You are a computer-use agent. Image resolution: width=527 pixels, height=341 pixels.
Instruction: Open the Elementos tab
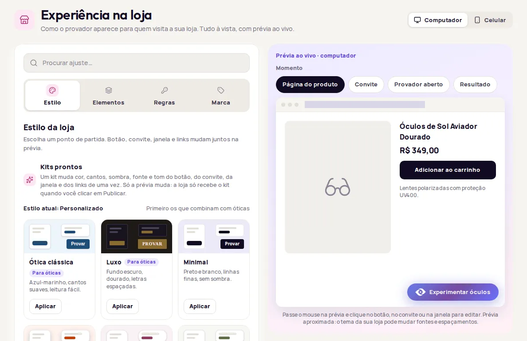click(x=109, y=95)
